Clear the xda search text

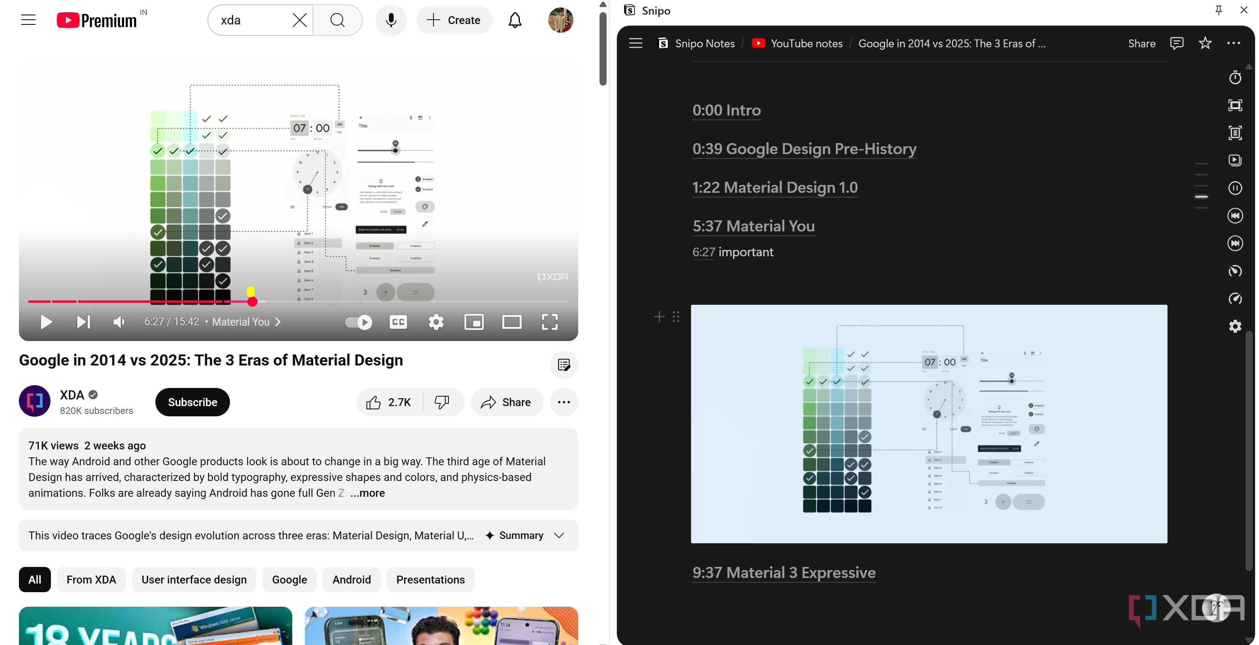point(299,20)
